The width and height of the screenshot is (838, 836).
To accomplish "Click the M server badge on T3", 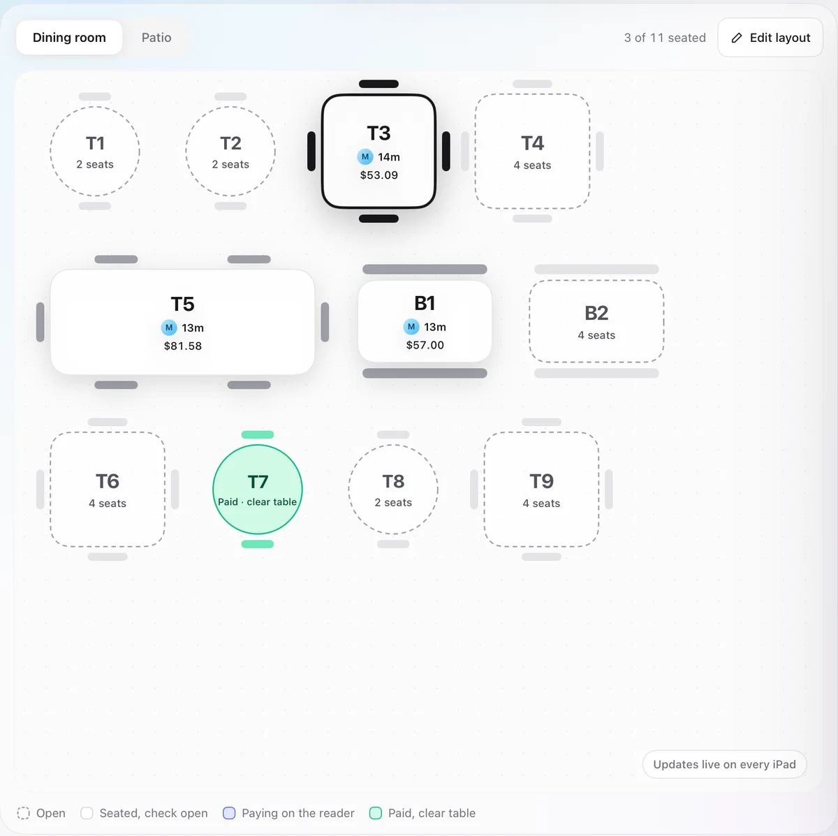I will pyautogui.click(x=365, y=157).
